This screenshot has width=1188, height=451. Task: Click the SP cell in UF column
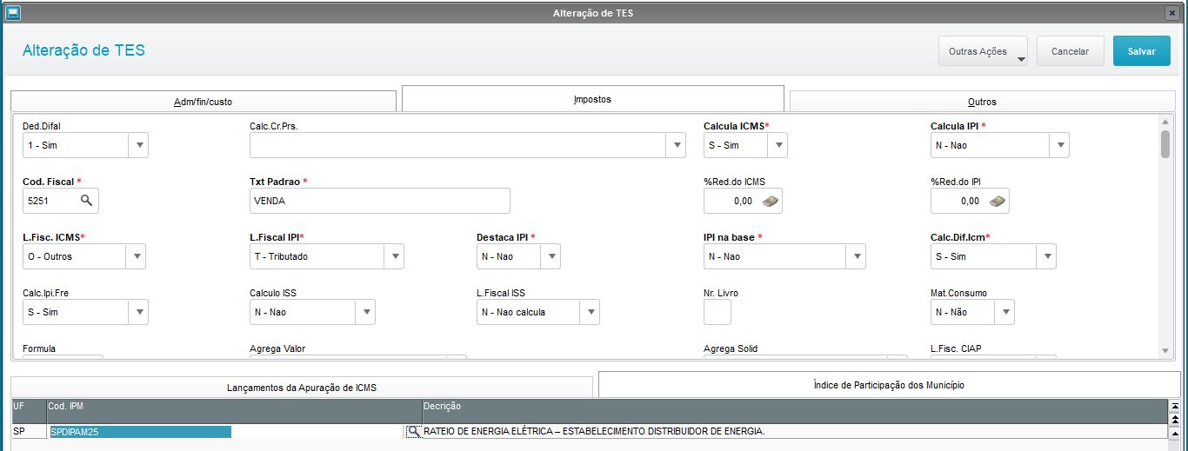29,431
